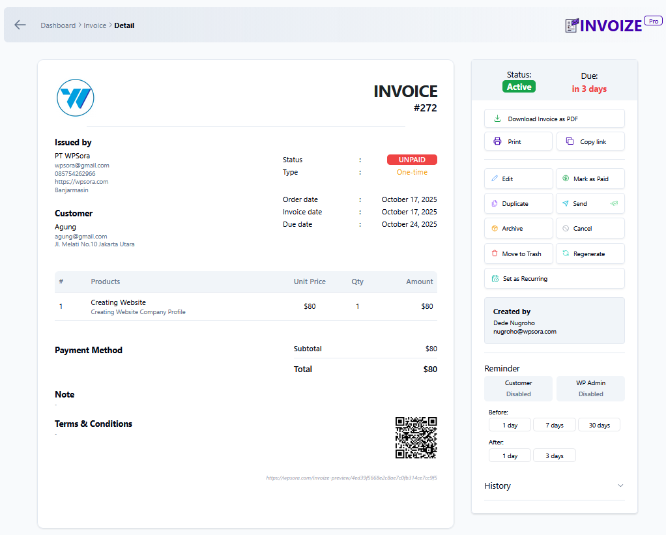Click the Move to Trash icon
The height and width of the screenshot is (535, 666).
coord(493,253)
